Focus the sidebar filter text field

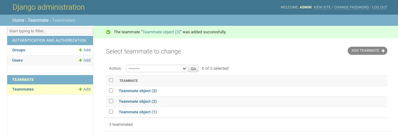coord(50,31)
